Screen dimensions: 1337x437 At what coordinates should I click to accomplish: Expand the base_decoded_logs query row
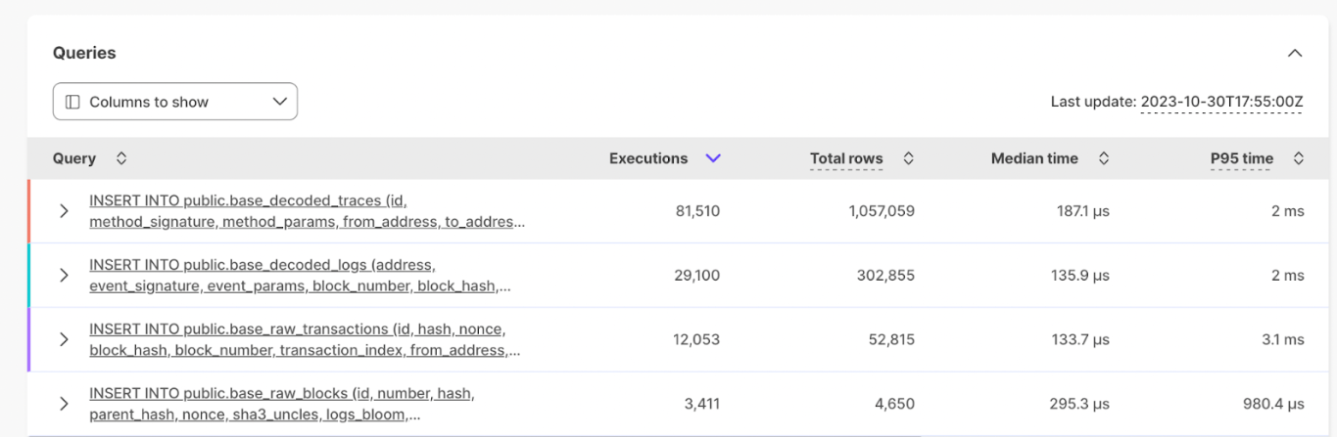click(64, 276)
